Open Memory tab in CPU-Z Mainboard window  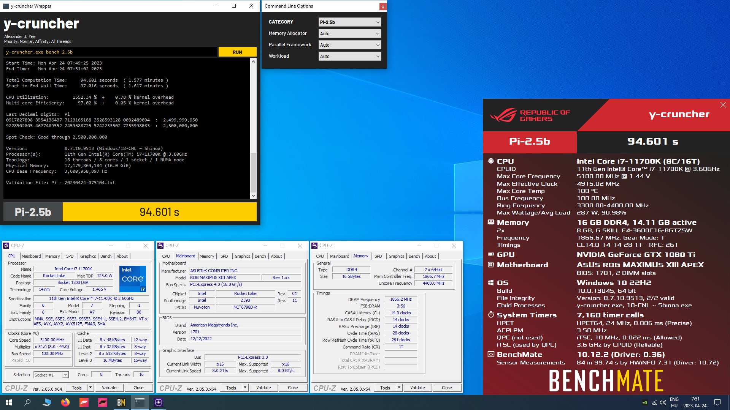[207, 256]
